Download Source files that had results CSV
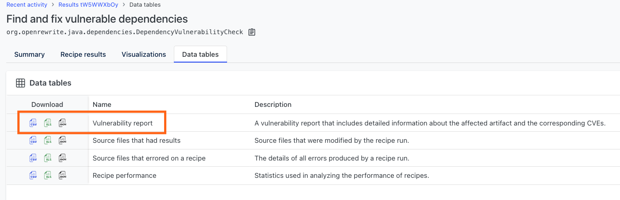The height and width of the screenshot is (200, 620). (33, 141)
